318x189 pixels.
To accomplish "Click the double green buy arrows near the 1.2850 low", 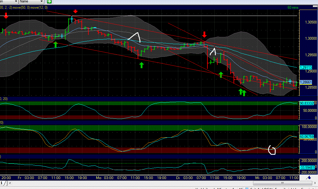I will (242, 93).
